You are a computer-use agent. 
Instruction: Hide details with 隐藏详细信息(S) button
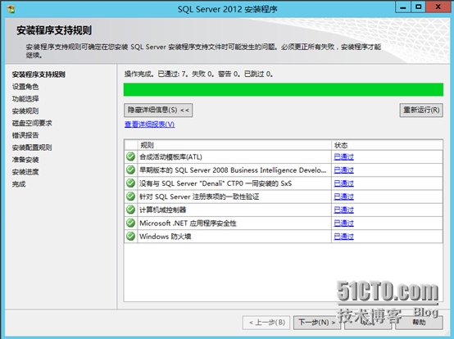pyautogui.click(x=158, y=111)
